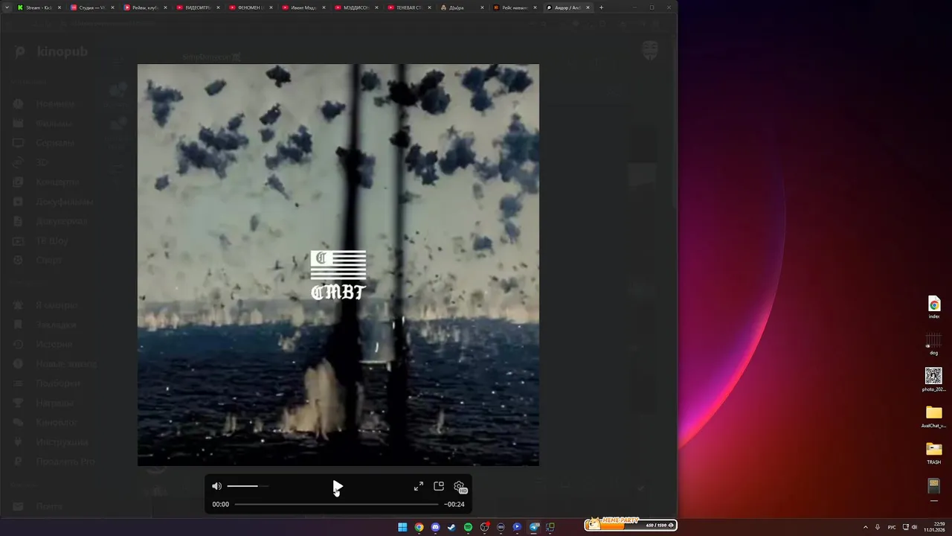Switch to the ВИДЕОИГРЫ tab
This screenshot has height=536, width=952.
point(198,7)
